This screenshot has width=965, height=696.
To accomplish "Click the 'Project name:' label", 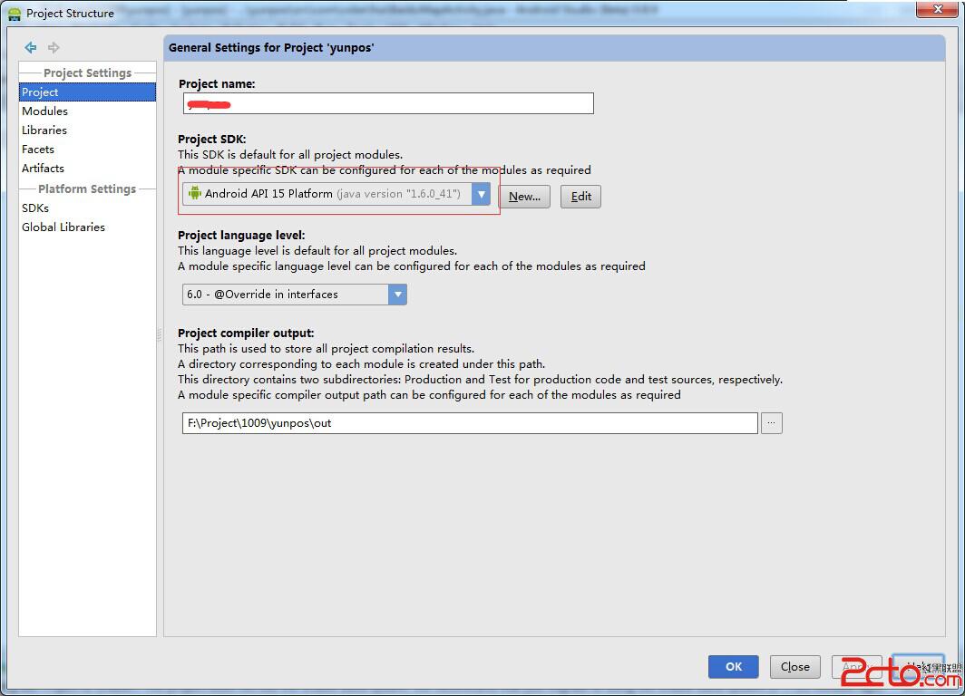I will click(x=217, y=83).
